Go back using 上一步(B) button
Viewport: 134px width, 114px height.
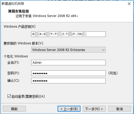[x=69, y=109]
